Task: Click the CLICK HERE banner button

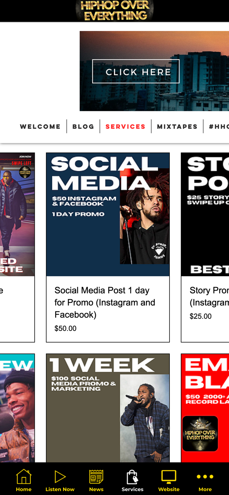Action: [x=136, y=71]
